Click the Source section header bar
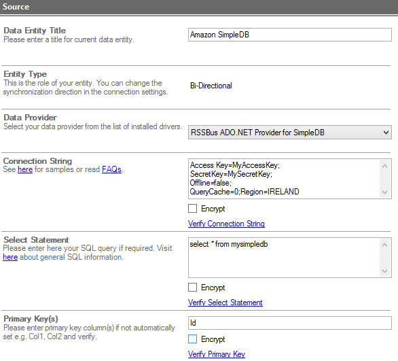 [199, 7]
